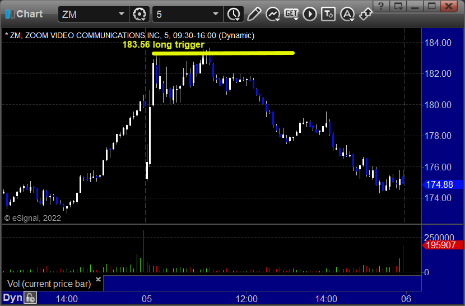Click the 195907 volume value marker

point(442,245)
